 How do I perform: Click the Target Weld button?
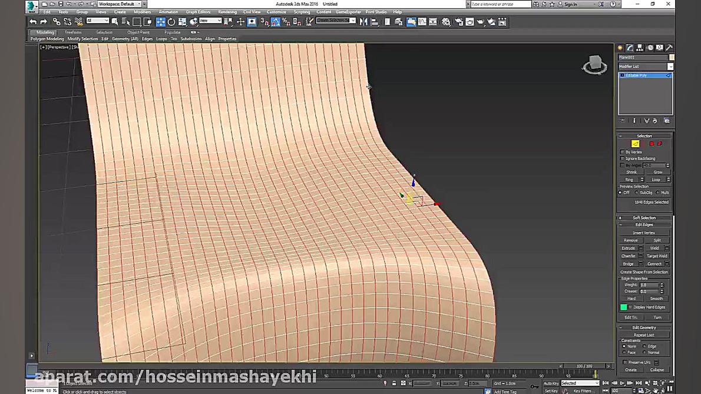pos(657,256)
